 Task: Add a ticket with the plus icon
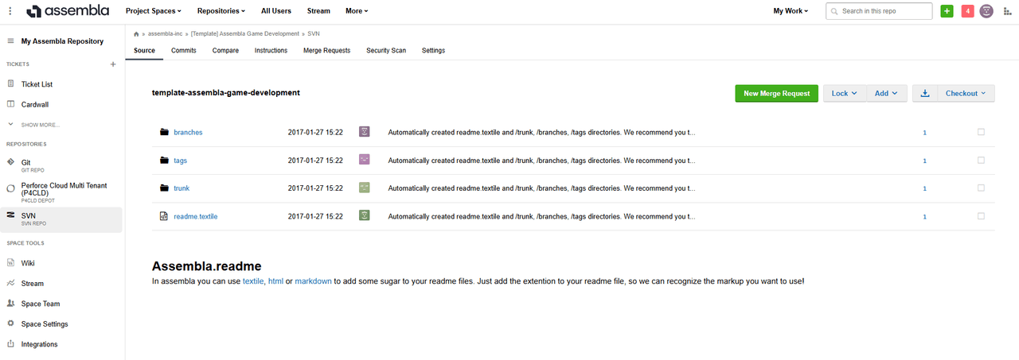pos(113,64)
